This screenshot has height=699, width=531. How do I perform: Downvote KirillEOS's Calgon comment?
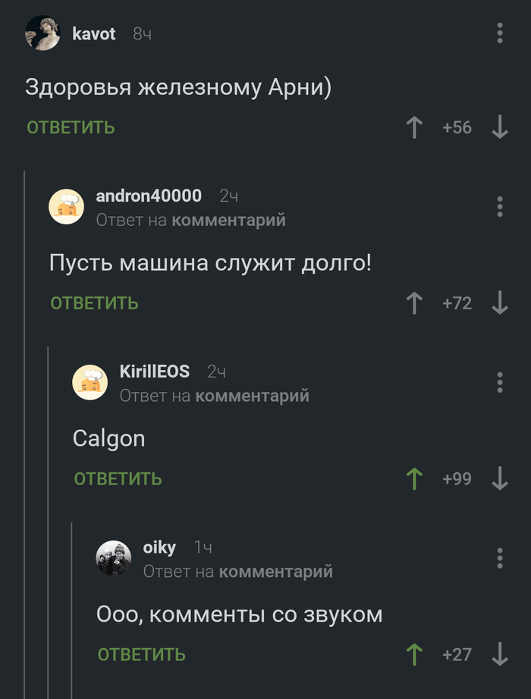point(500,479)
